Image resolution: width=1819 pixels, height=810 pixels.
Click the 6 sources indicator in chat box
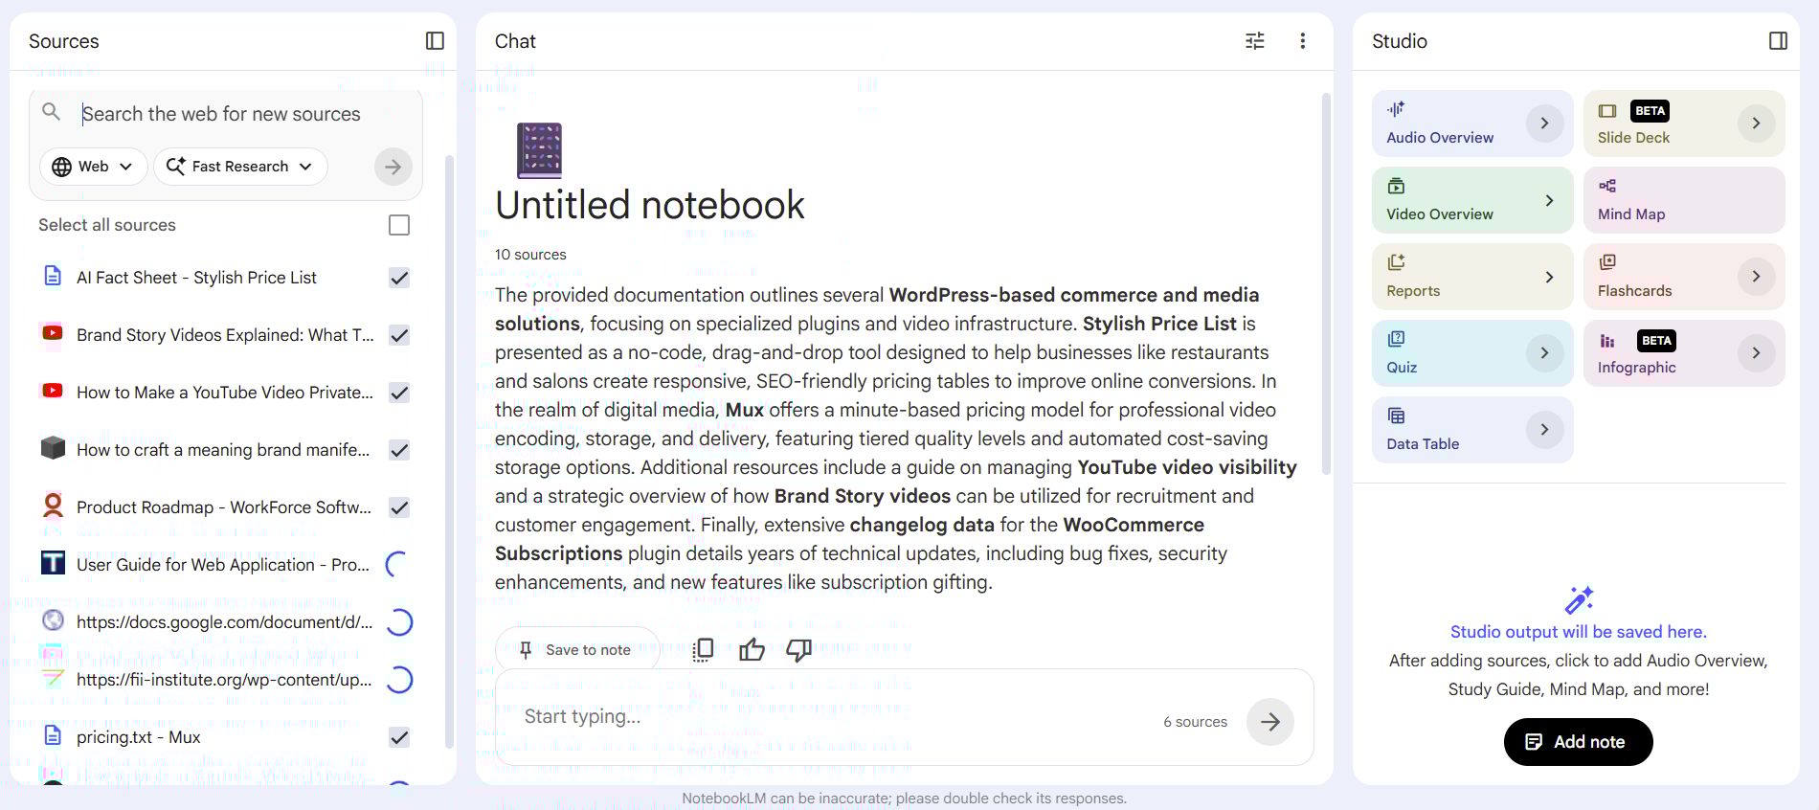pos(1195,722)
